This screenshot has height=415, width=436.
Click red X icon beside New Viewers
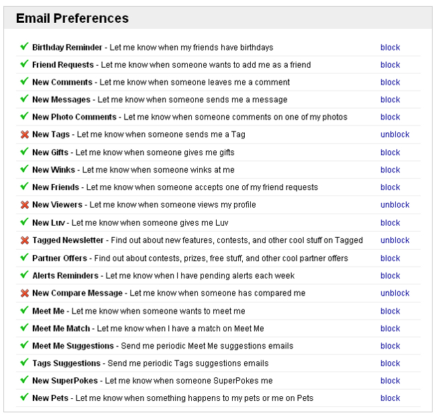pyautogui.click(x=24, y=205)
